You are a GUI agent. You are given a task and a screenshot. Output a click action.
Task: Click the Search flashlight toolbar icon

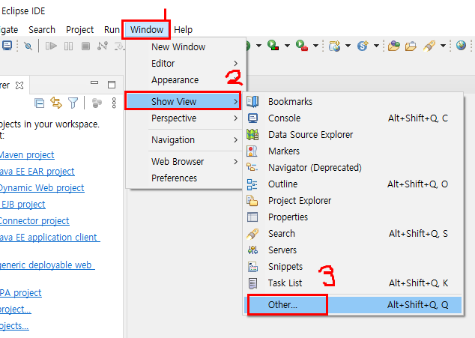tap(429, 46)
